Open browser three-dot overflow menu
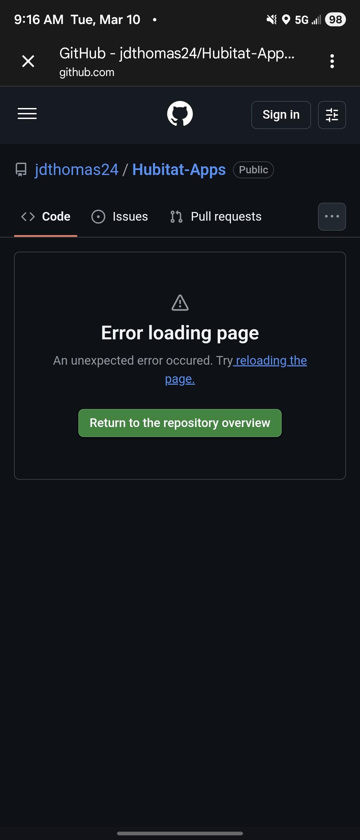360x840 pixels. [x=332, y=61]
